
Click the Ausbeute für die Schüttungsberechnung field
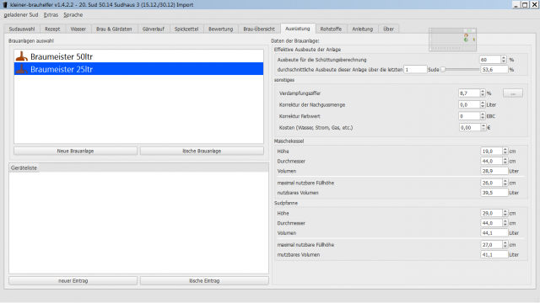point(490,60)
